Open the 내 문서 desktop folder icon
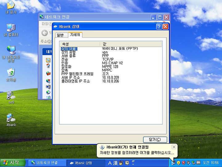 coord(11,7)
